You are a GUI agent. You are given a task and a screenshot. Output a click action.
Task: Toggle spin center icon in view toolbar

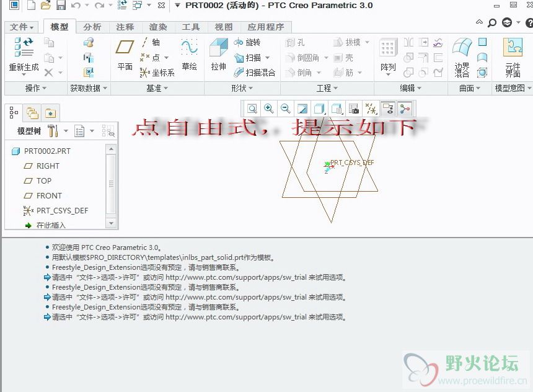(x=405, y=109)
